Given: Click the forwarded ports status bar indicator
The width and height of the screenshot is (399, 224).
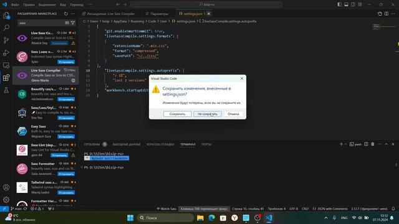Looking at the screenshot, I should [51, 209].
